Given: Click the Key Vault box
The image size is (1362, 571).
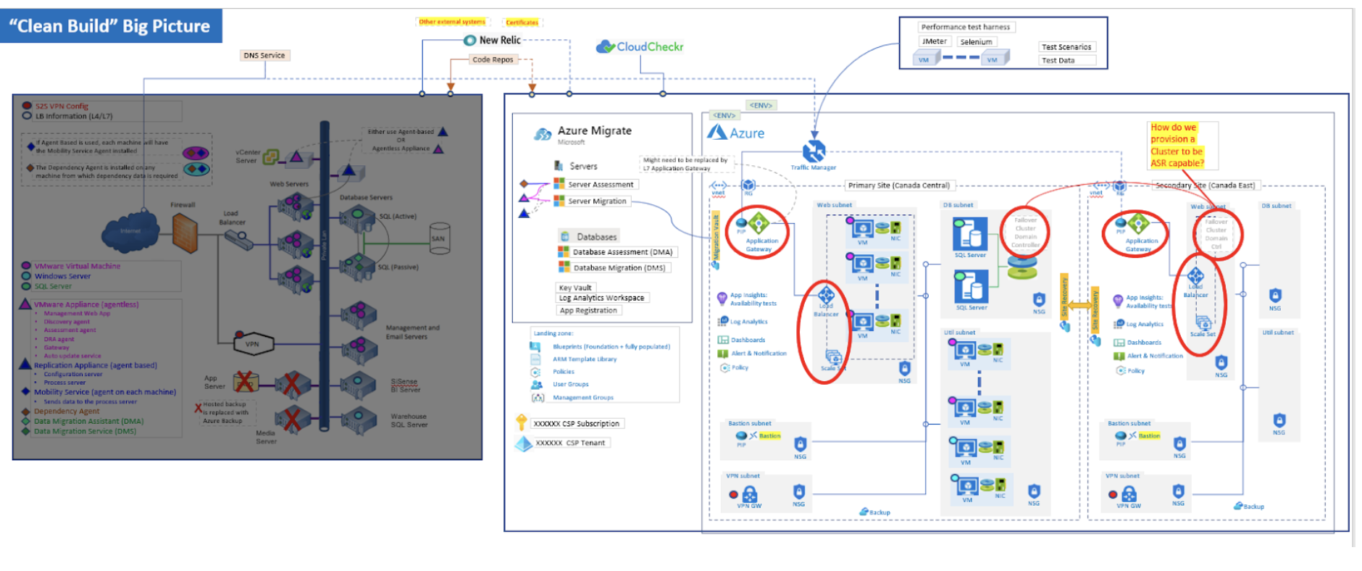Looking at the screenshot, I should point(575,288).
